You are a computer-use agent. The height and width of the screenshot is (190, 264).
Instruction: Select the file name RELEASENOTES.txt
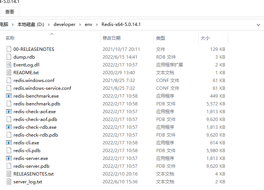click(33, 174)
